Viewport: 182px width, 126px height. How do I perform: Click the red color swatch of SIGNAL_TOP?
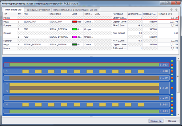point(75,21)
